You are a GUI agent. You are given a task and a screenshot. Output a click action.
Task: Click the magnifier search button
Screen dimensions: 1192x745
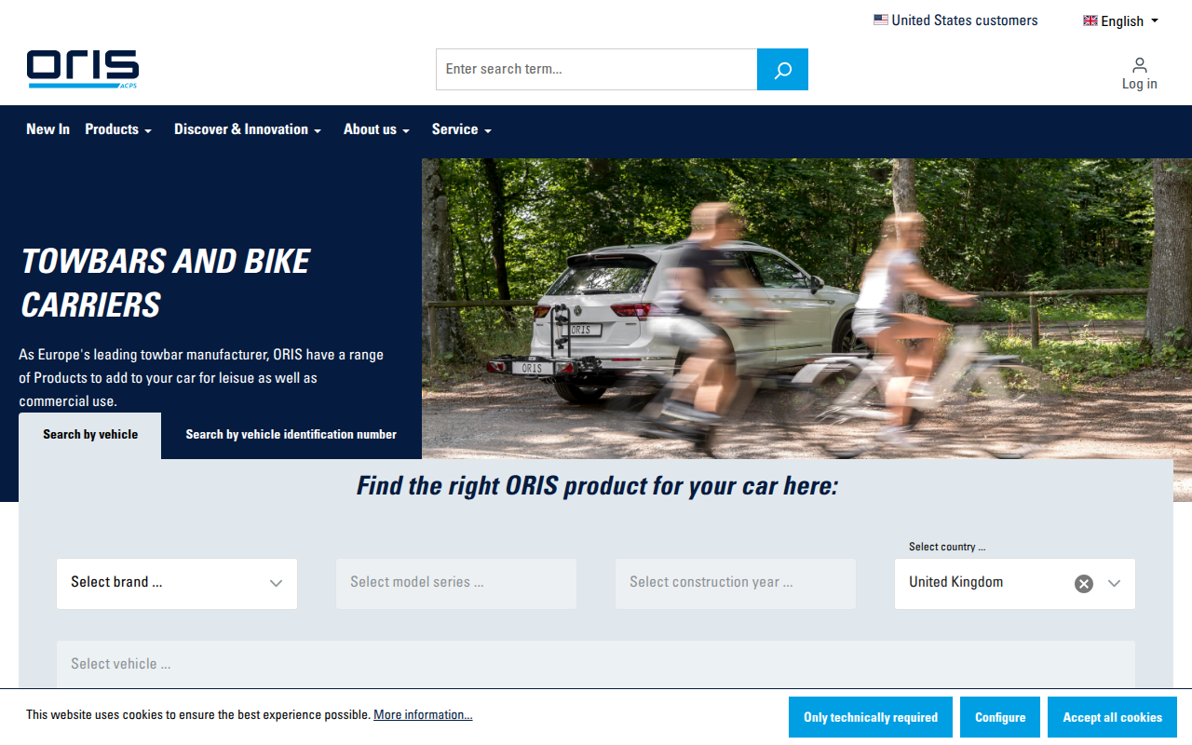click(782, 70)
